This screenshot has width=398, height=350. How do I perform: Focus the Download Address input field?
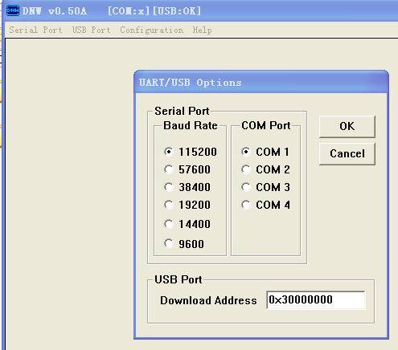pos(316,299)
